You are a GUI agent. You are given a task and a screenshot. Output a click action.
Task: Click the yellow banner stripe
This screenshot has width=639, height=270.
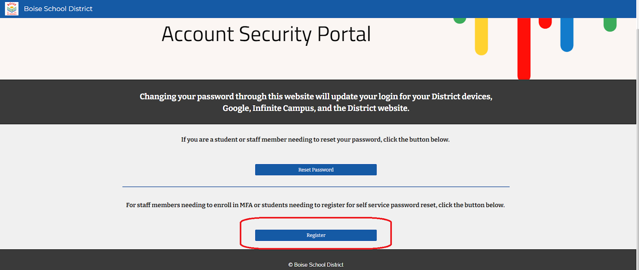(481, 36)
